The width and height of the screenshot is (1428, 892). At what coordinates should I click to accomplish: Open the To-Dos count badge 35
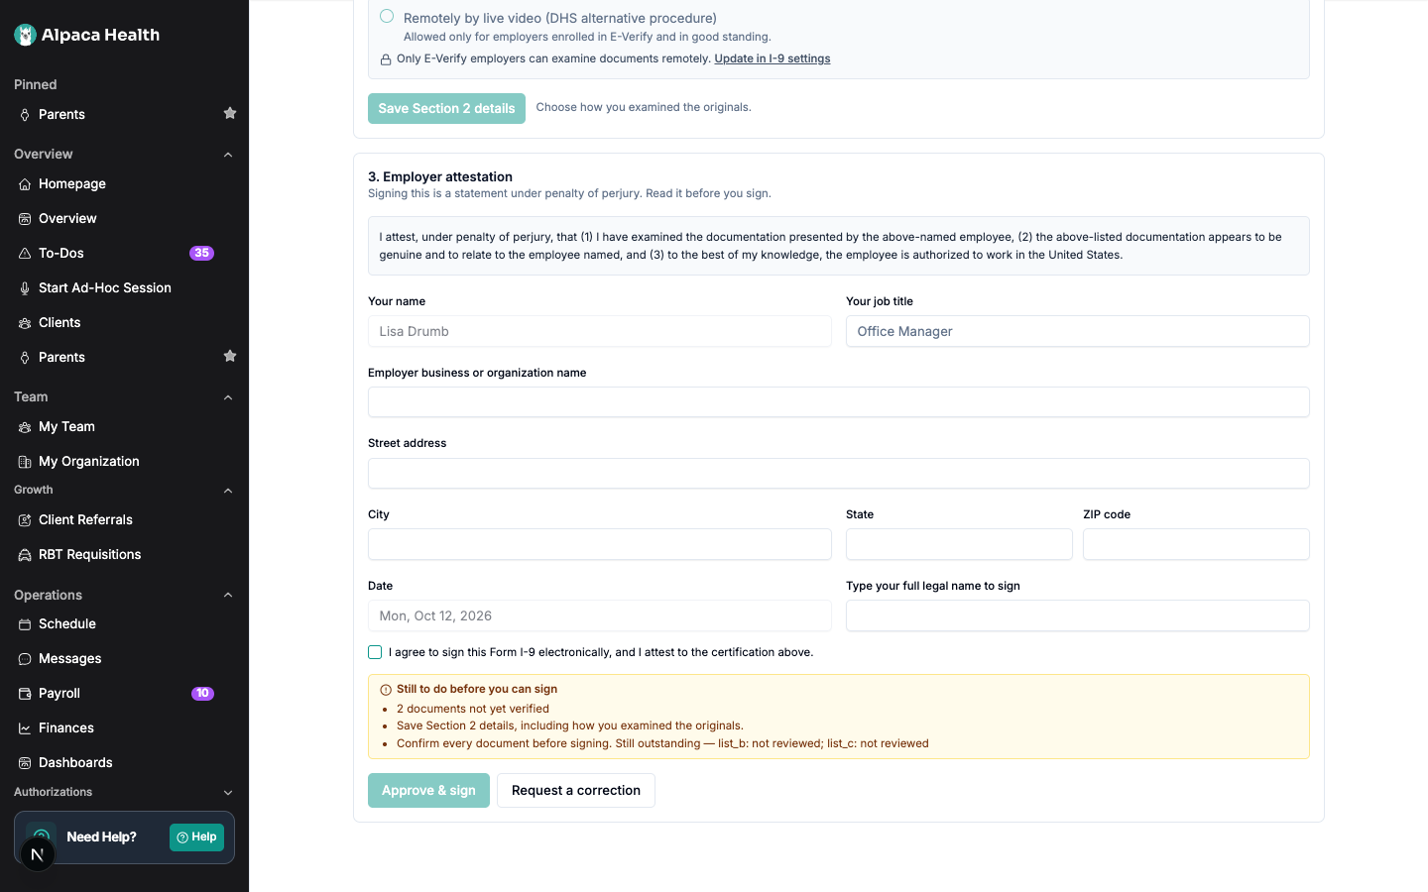201,253
